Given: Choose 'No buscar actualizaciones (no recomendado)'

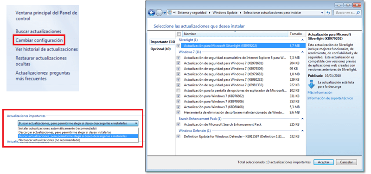Looking at the screenshot, I should point(78,140).
